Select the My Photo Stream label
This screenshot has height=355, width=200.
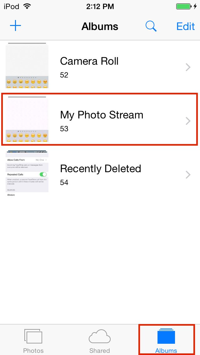102,115
